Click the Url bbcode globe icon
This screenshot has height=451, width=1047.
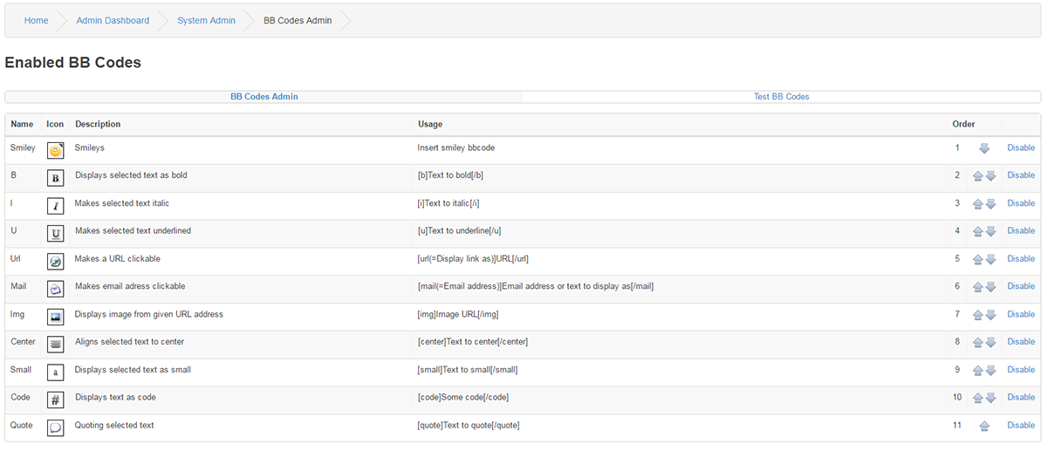(55, 262)
